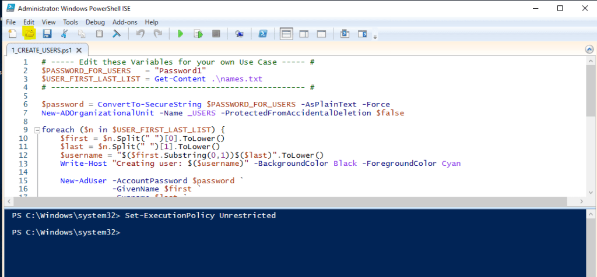The height and width of the screenshot is (277, 597).
Task: Run the script with the green play button
Action: click(x=180, y=34)
